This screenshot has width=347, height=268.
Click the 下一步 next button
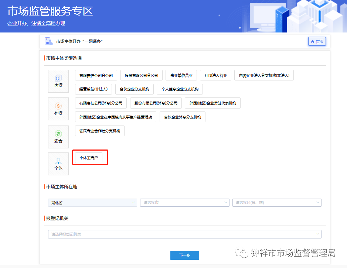pos(184,255)
